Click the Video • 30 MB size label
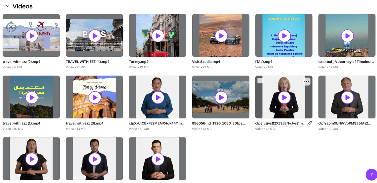This screenshot has width=377, height=183. 13,129
